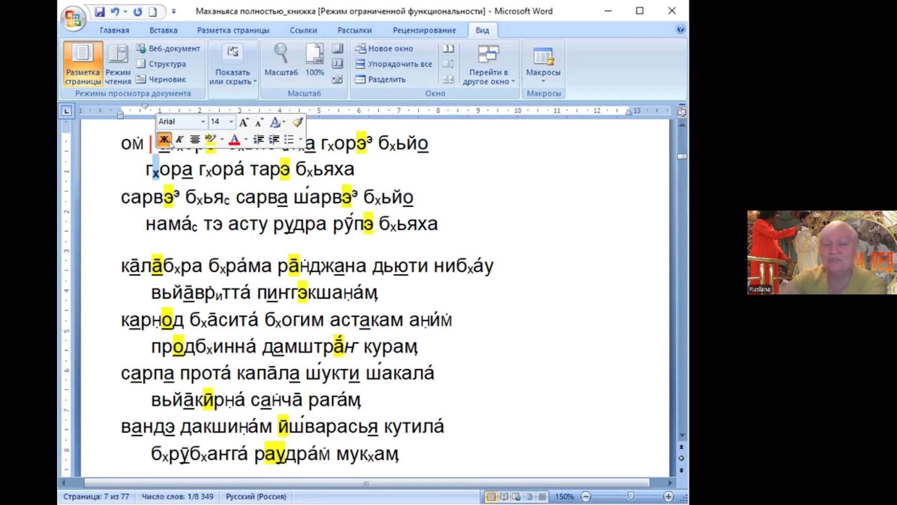
Task: Click the increase indent icon
Action: pos(274,139)
